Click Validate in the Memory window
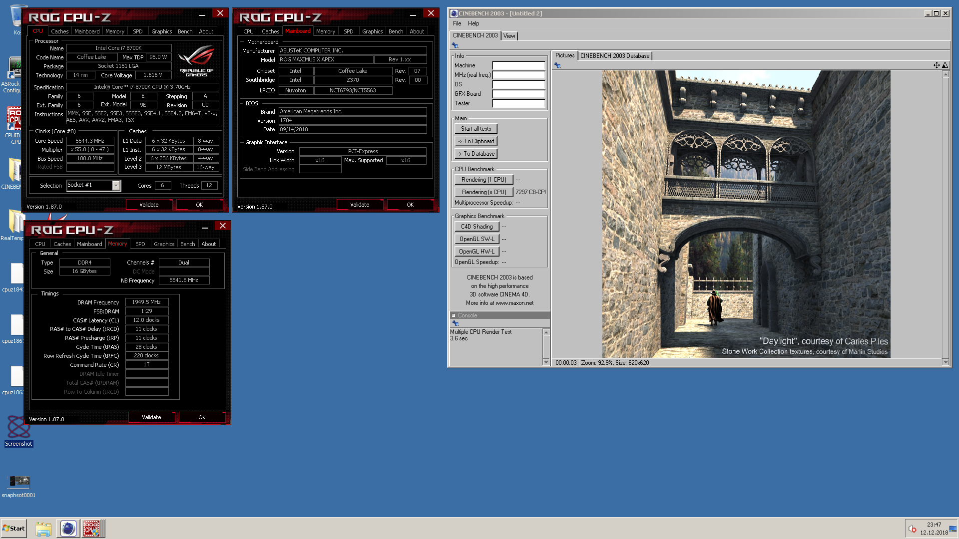This screenshot has width=959, height=539. tap(151, 417)
